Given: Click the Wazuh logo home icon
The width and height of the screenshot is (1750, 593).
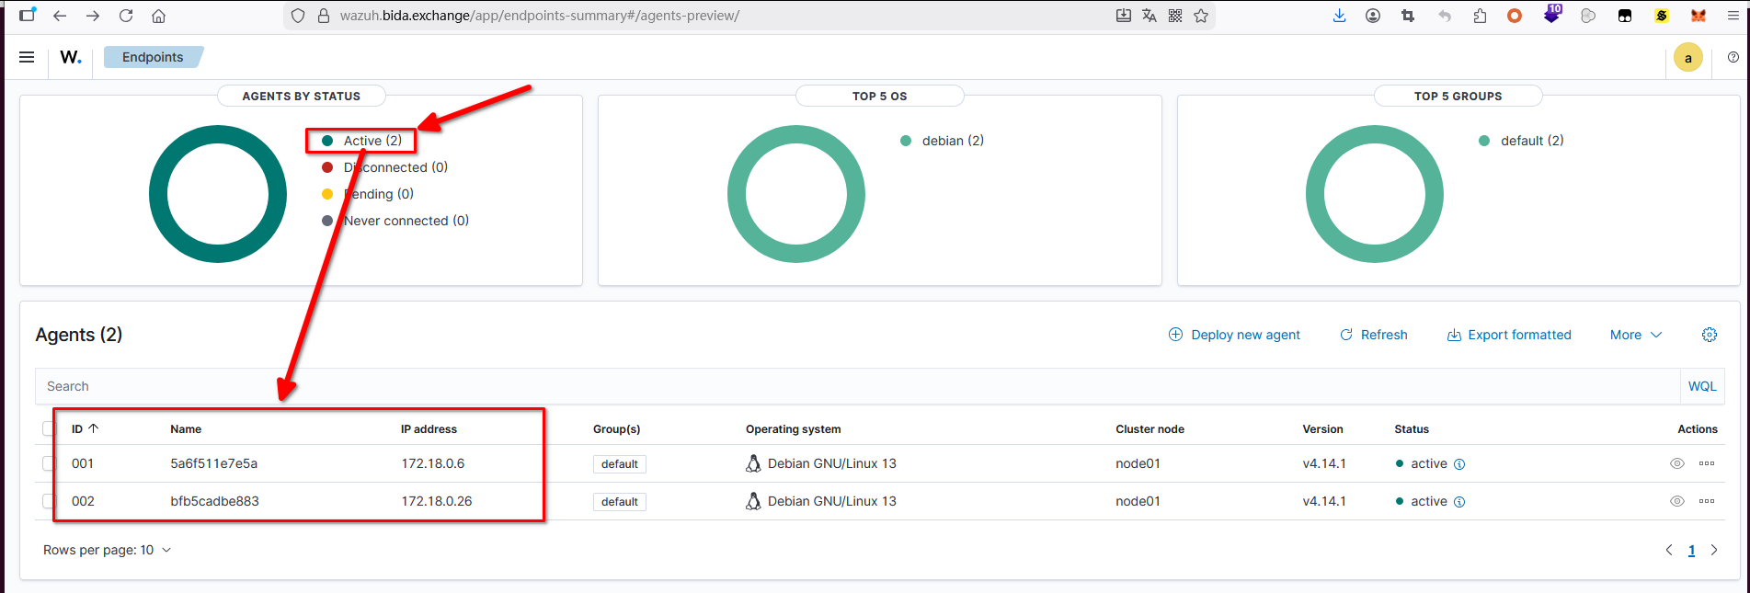Looking at the screenshot, I should 71,57.
